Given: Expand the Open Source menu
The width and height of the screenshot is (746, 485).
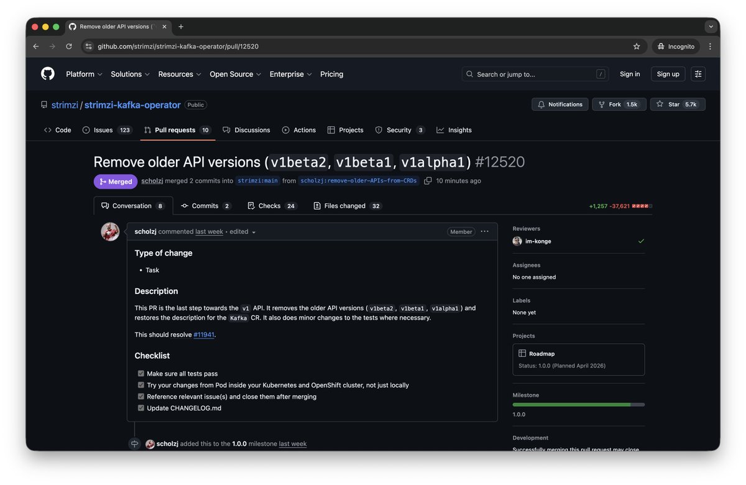Looking at the screenshot, I should tap(236, 74).
